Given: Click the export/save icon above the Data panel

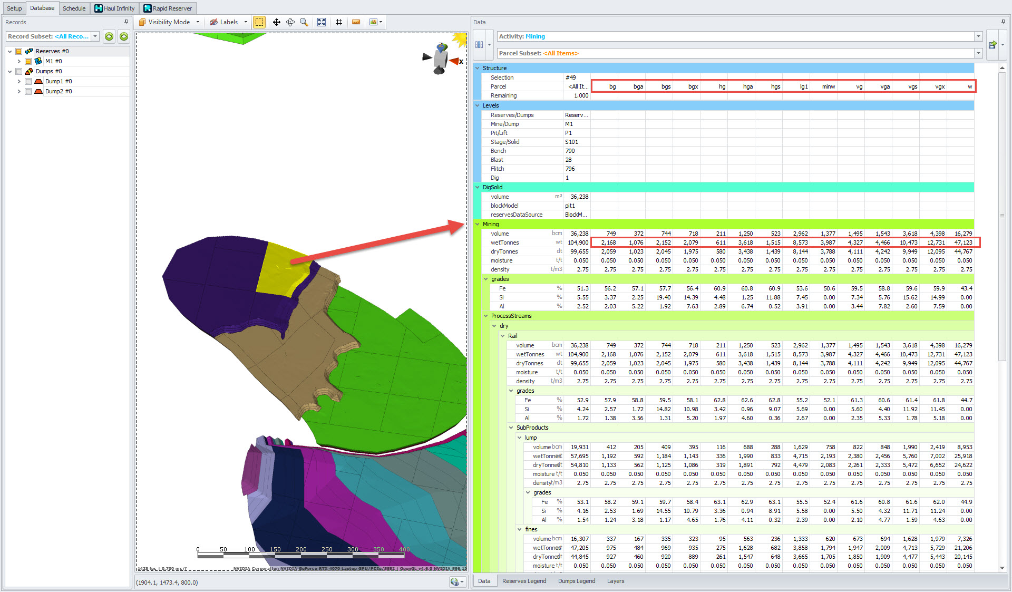Looking at the screenshot, I should [x=993, y=44].
